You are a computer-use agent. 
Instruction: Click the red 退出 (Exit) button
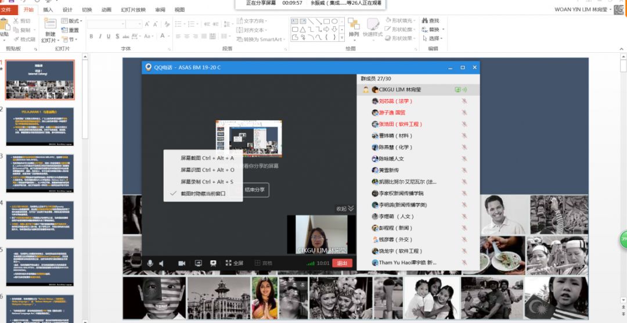tap(342, 263)
